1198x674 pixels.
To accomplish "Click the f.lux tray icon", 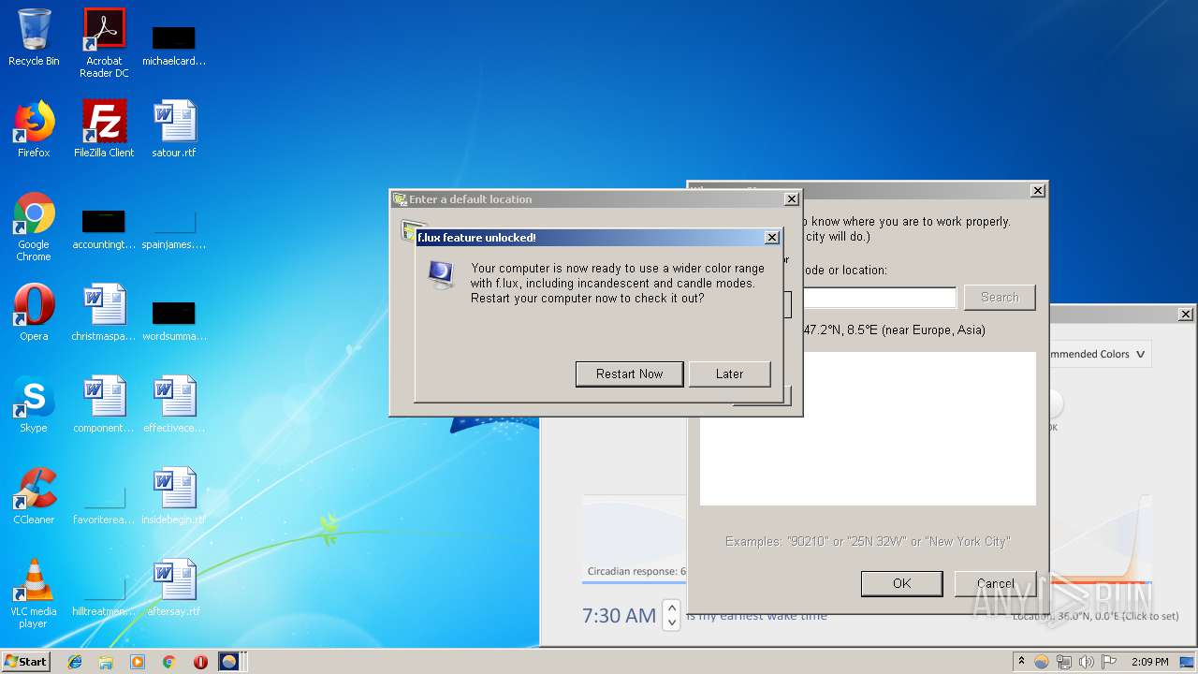I will [x=1042, y=662].
